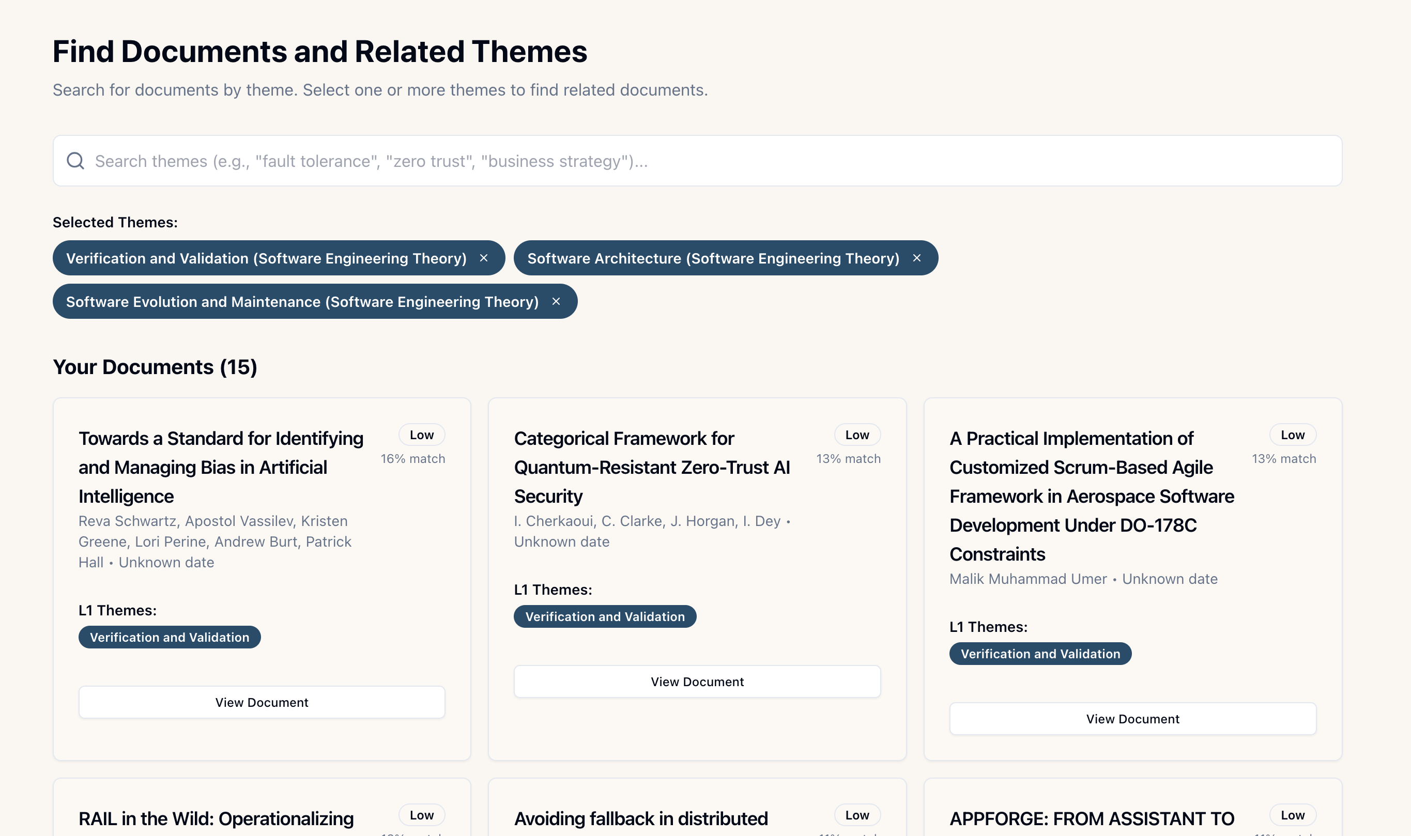The image size is (1411, 836).
Task: Click the Low badge on the bias paper
Action: (422, 435)
